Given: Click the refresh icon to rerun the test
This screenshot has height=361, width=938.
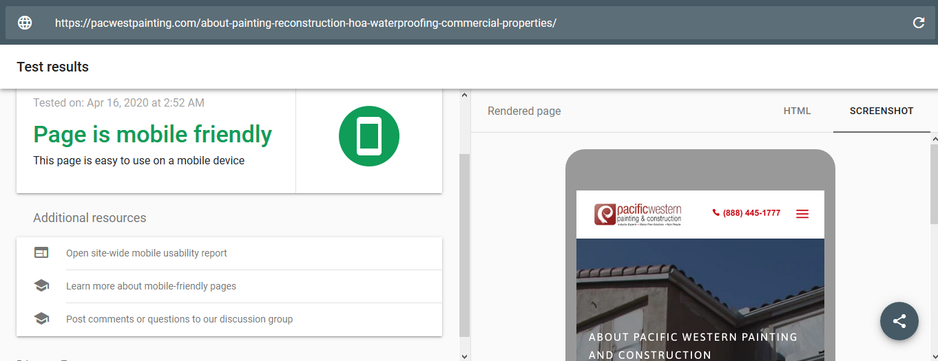Looking at the screenshot, I should [x=919, y=23].
